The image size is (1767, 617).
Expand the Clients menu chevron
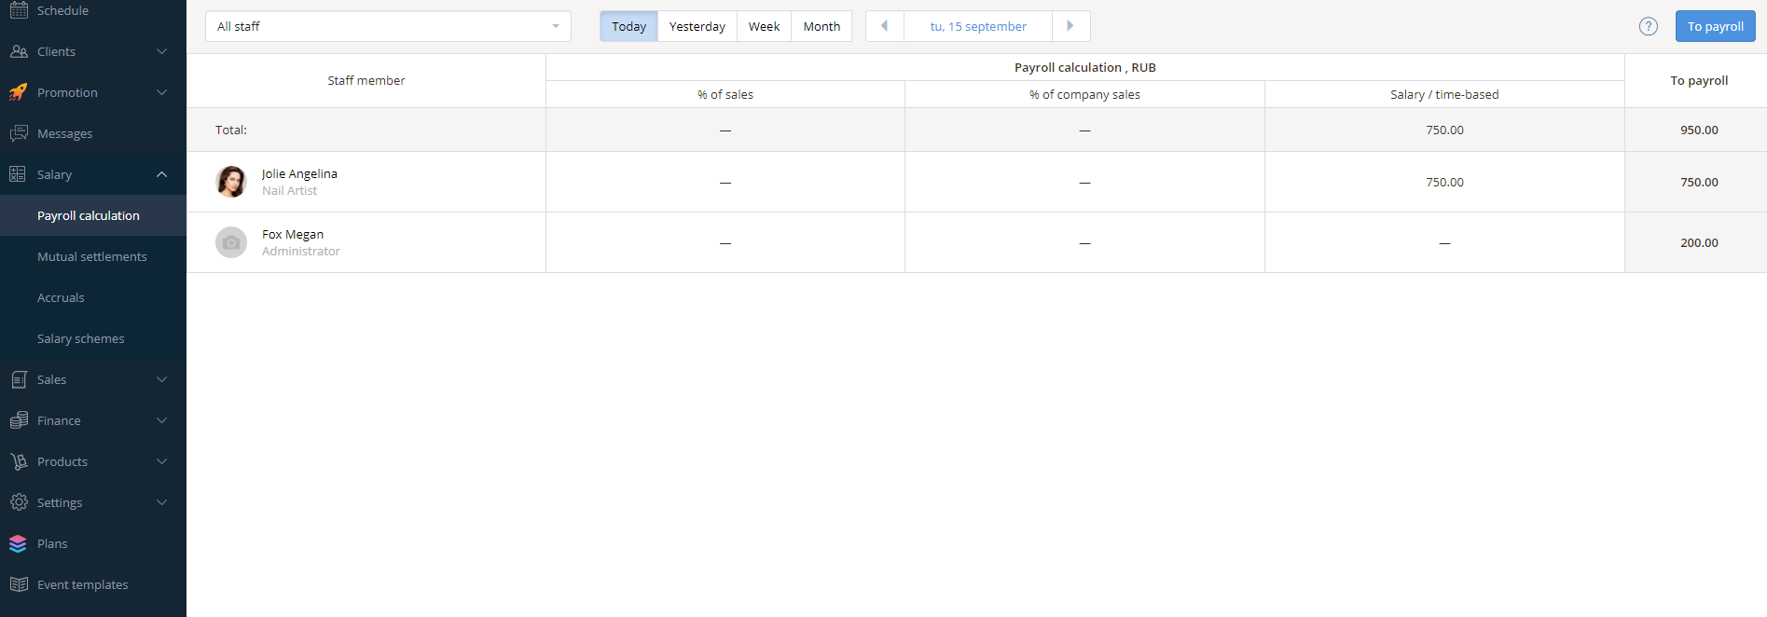pyautogui.click(x=162, y=51)
